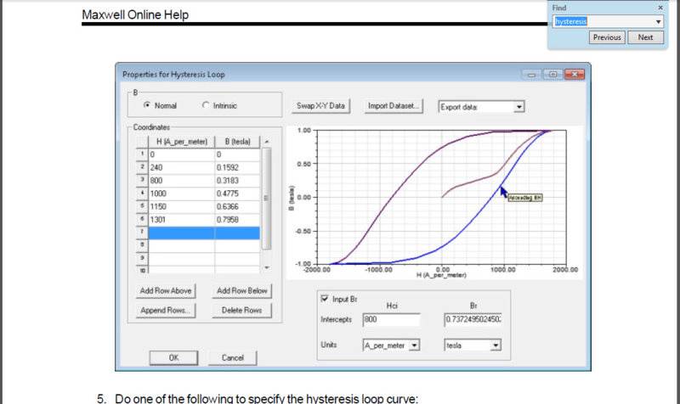
Task: Click the Swap X-Y Data button
Action: [x=320, y=106]
